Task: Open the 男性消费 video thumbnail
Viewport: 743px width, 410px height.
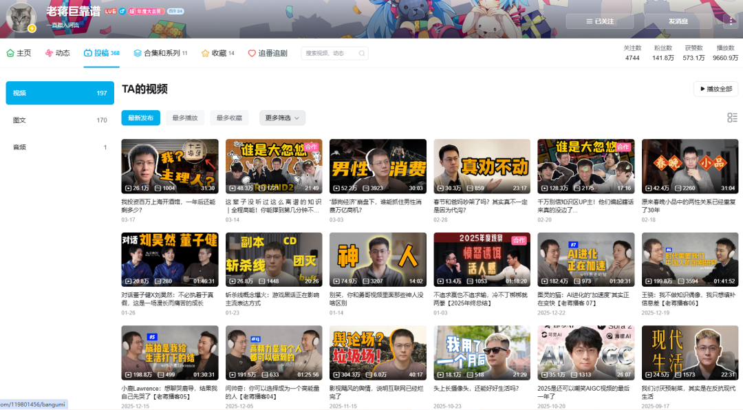Action: coord(378,166)
